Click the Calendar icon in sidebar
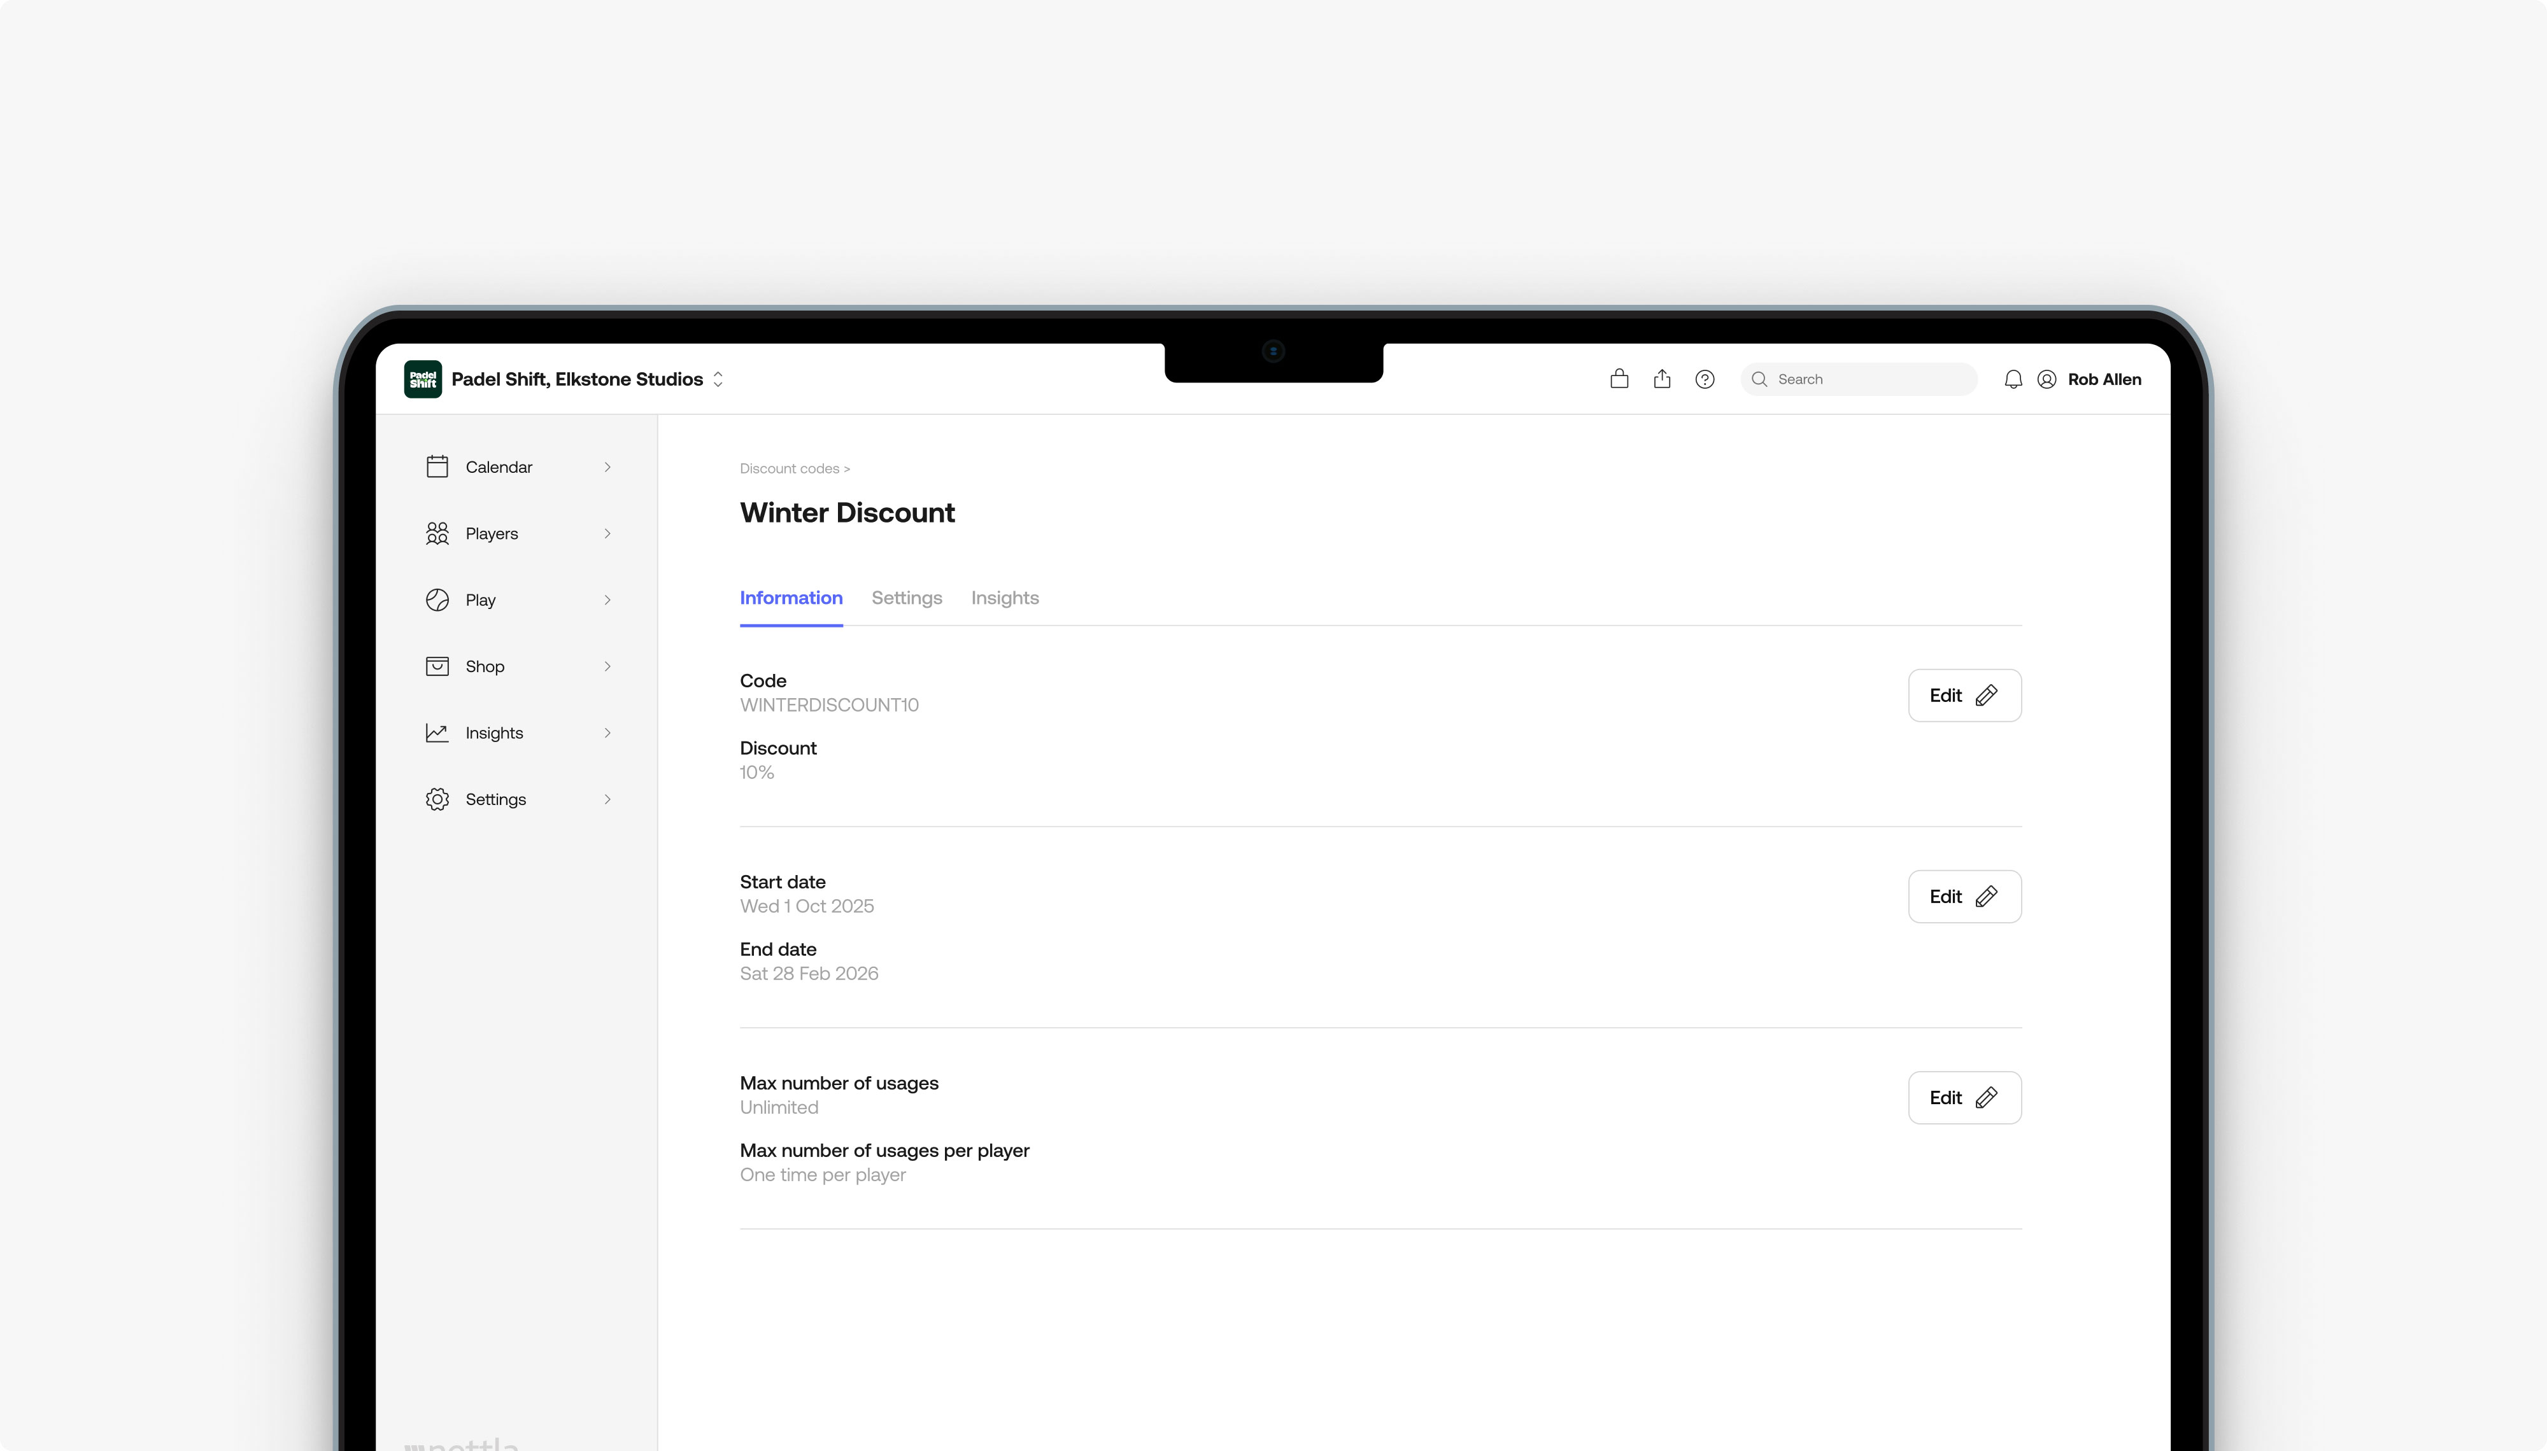Screen dimensions: 2547x1451 pos(437,466)
